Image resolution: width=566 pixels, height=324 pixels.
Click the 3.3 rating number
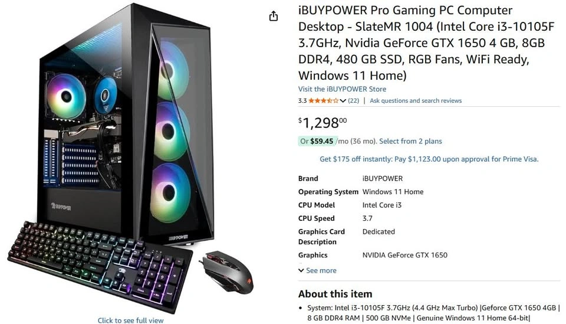(x=302, y=101)
